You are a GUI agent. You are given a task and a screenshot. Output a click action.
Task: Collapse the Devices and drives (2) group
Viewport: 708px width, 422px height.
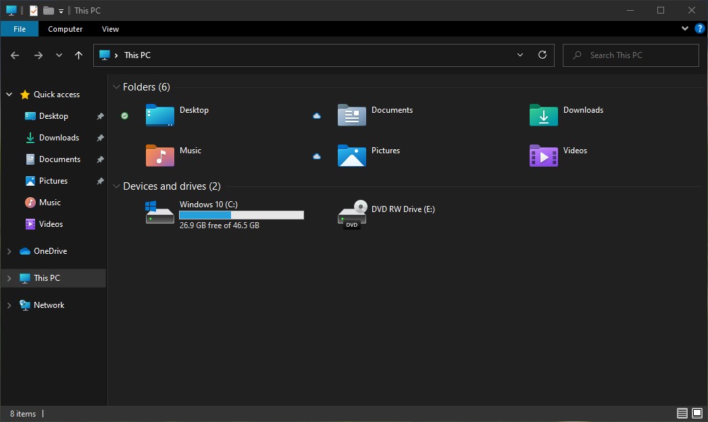(116, 186)
